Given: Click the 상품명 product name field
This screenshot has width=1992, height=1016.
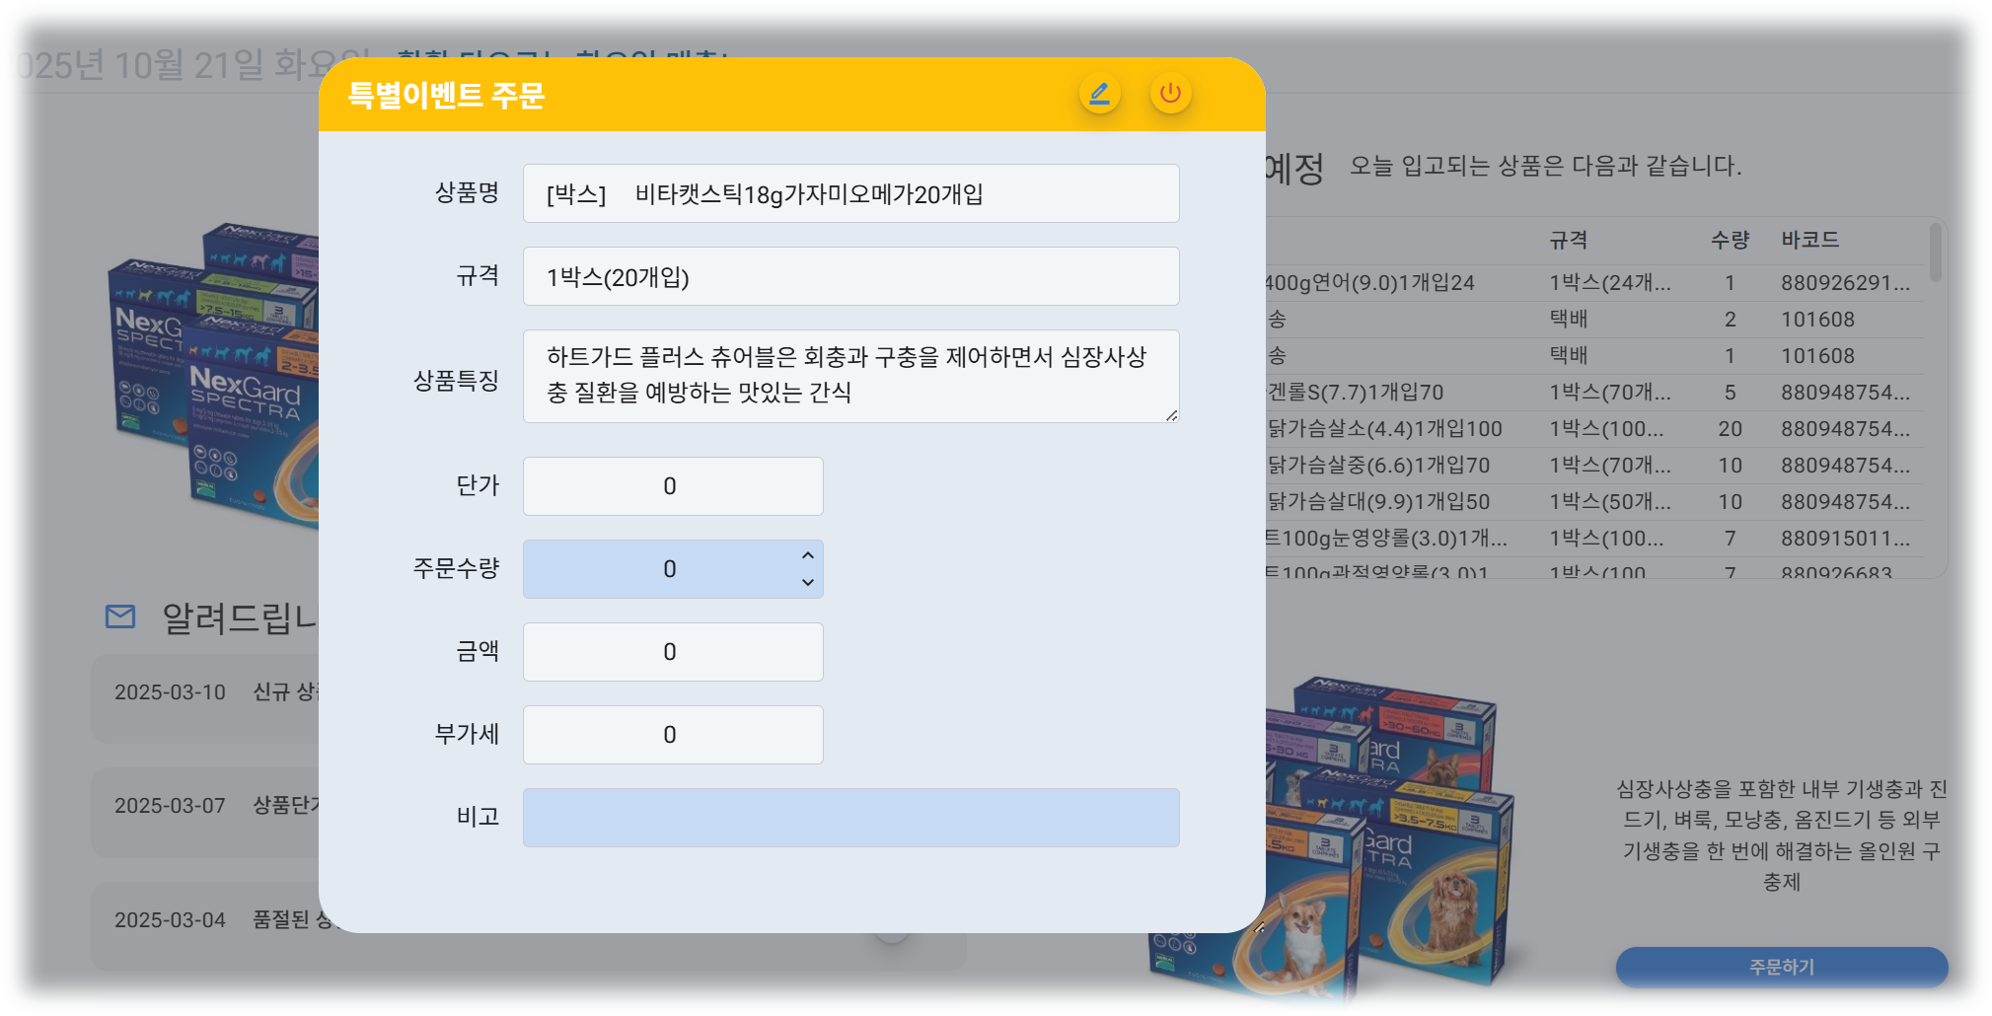Looking at the screenshot, I should coord(850,193).
